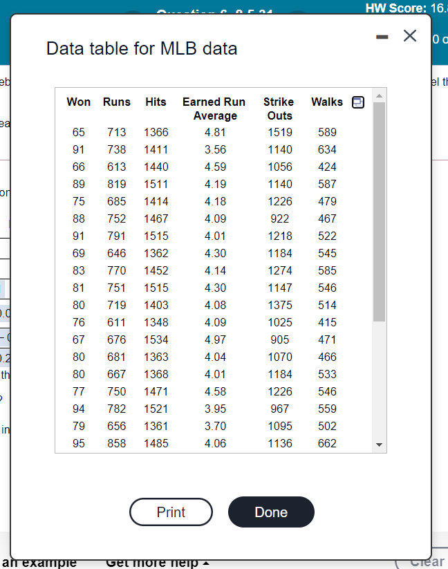Select the Hits value 1368

pyautogui.click(x=156, y=375)
